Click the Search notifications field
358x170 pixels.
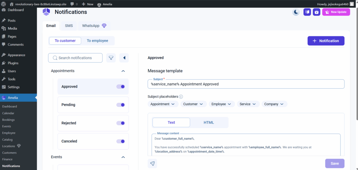click(x=76, y=58)
